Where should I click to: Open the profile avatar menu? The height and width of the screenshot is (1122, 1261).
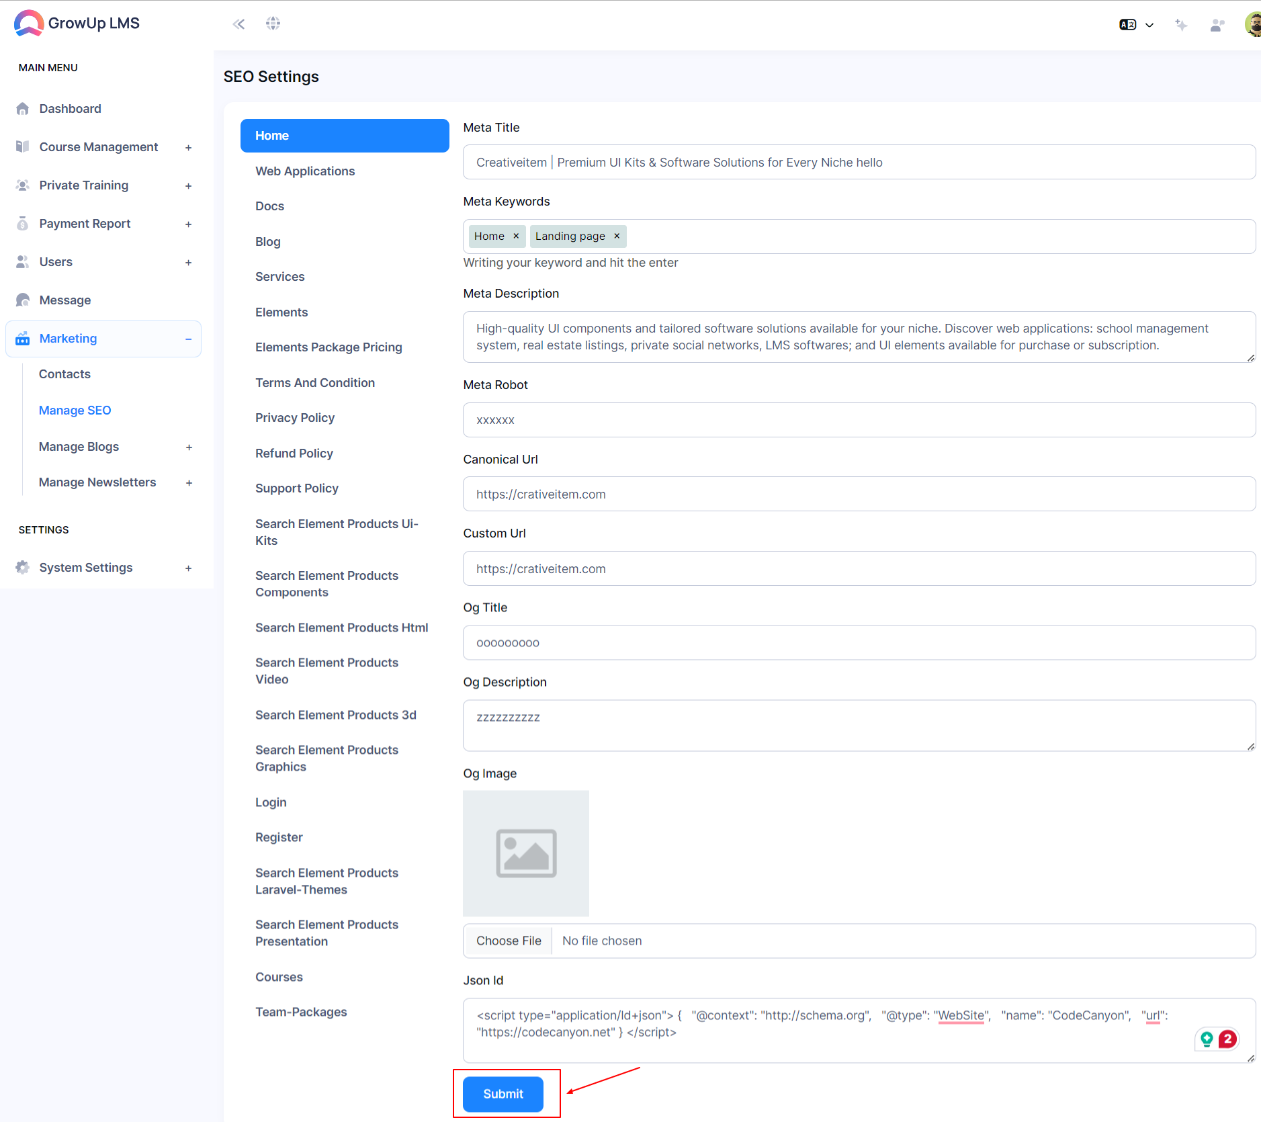[x=1252, y=24]
